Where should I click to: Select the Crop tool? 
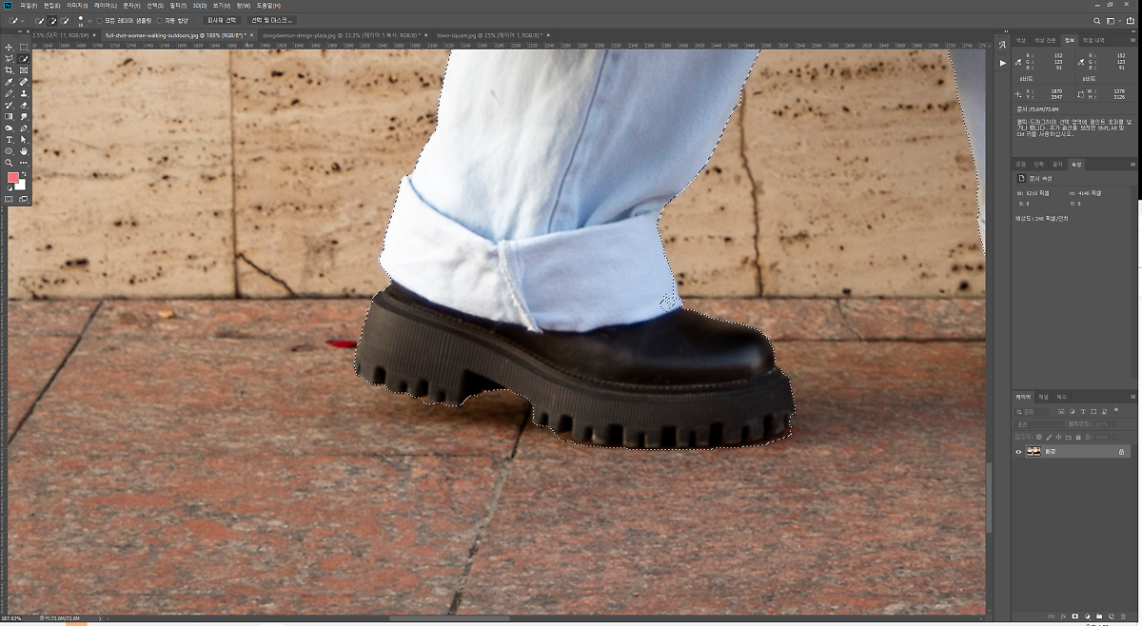10,70
